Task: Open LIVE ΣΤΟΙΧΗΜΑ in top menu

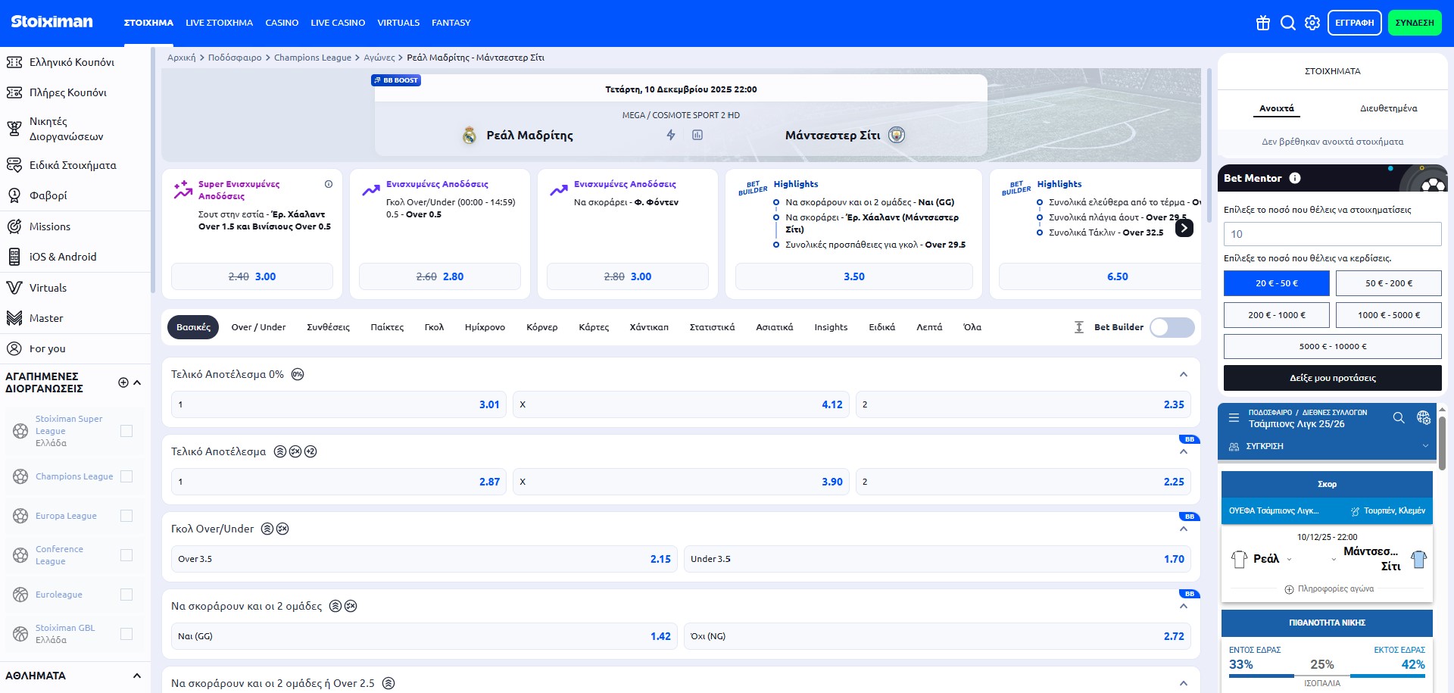Action: [219, 23]
